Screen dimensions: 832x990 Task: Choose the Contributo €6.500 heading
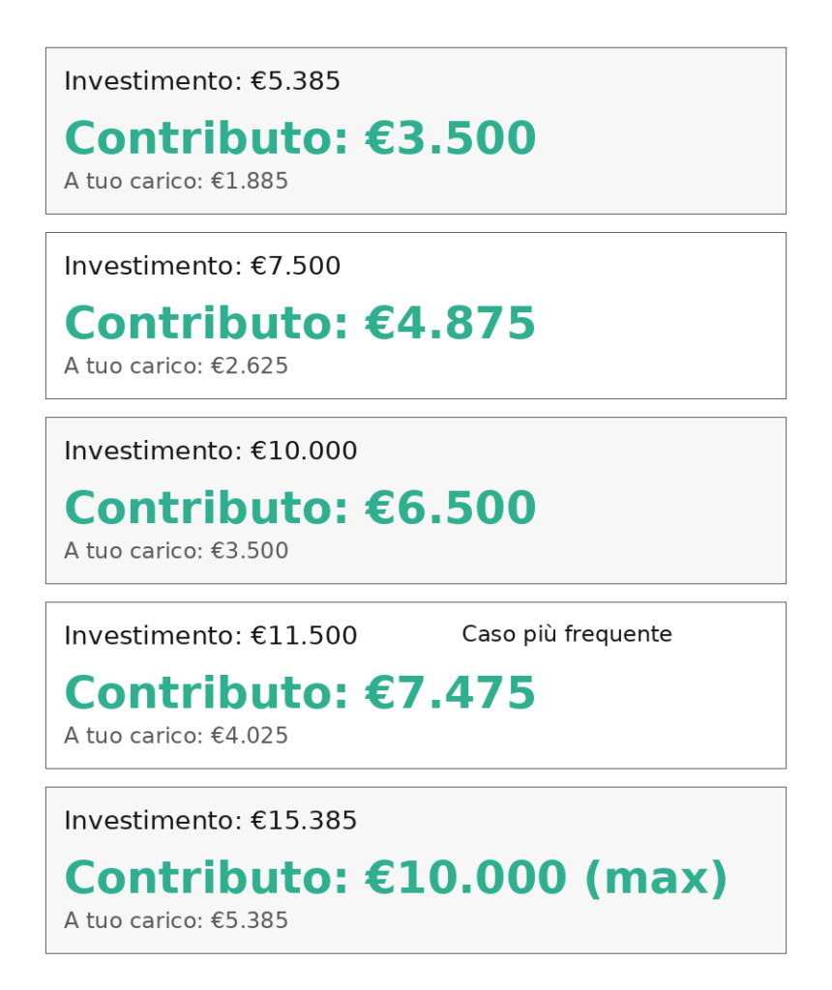coord(300,508)
